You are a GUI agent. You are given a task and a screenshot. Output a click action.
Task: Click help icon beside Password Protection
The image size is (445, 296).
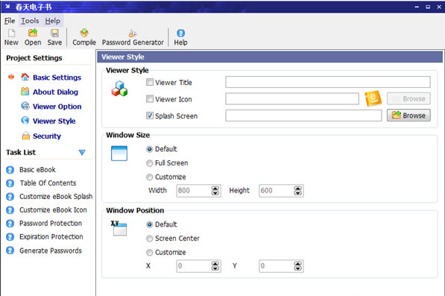coord(10,224)
